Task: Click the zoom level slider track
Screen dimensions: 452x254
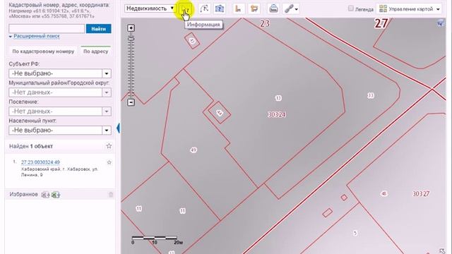Action: coord(131,66)
